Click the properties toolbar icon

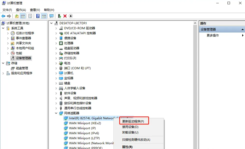pyautogui.click(x=30, y=16)
